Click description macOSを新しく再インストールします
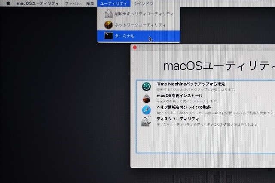The width and height of the screenshot is (275, 183). (187, 101)
